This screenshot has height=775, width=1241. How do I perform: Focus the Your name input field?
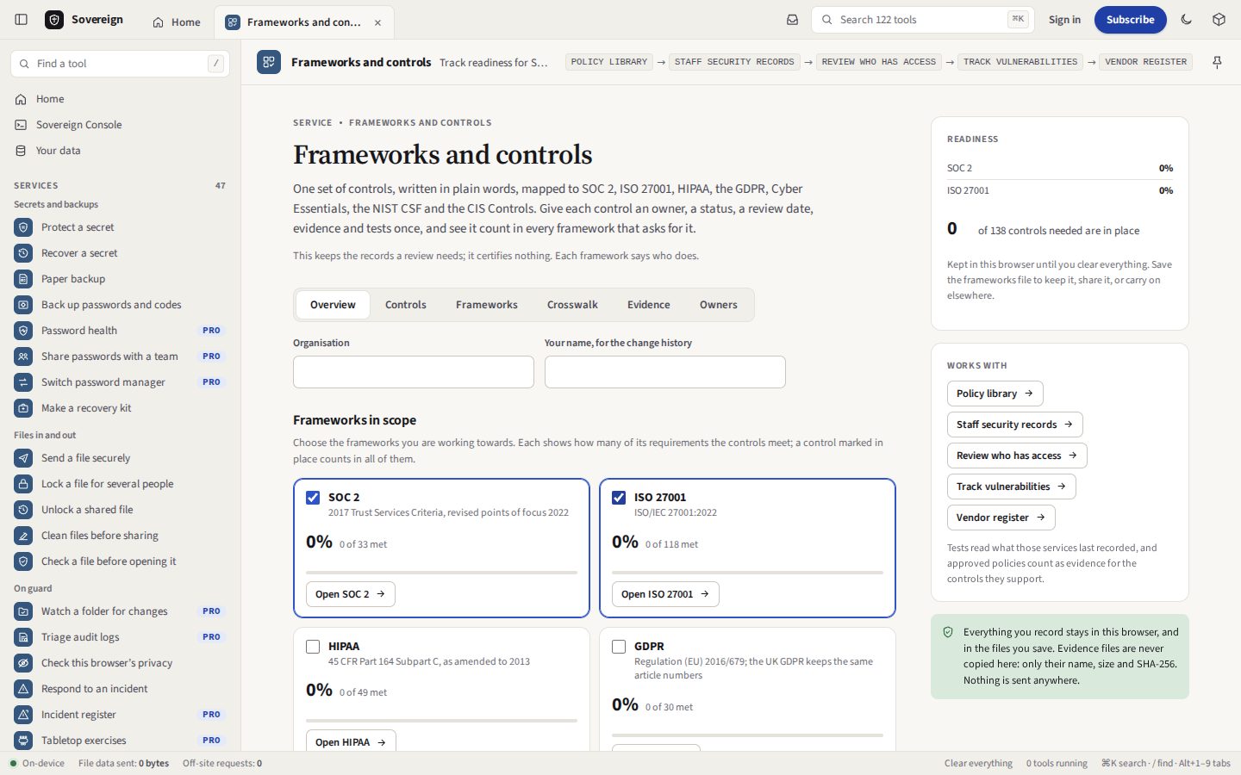(665, 372)
